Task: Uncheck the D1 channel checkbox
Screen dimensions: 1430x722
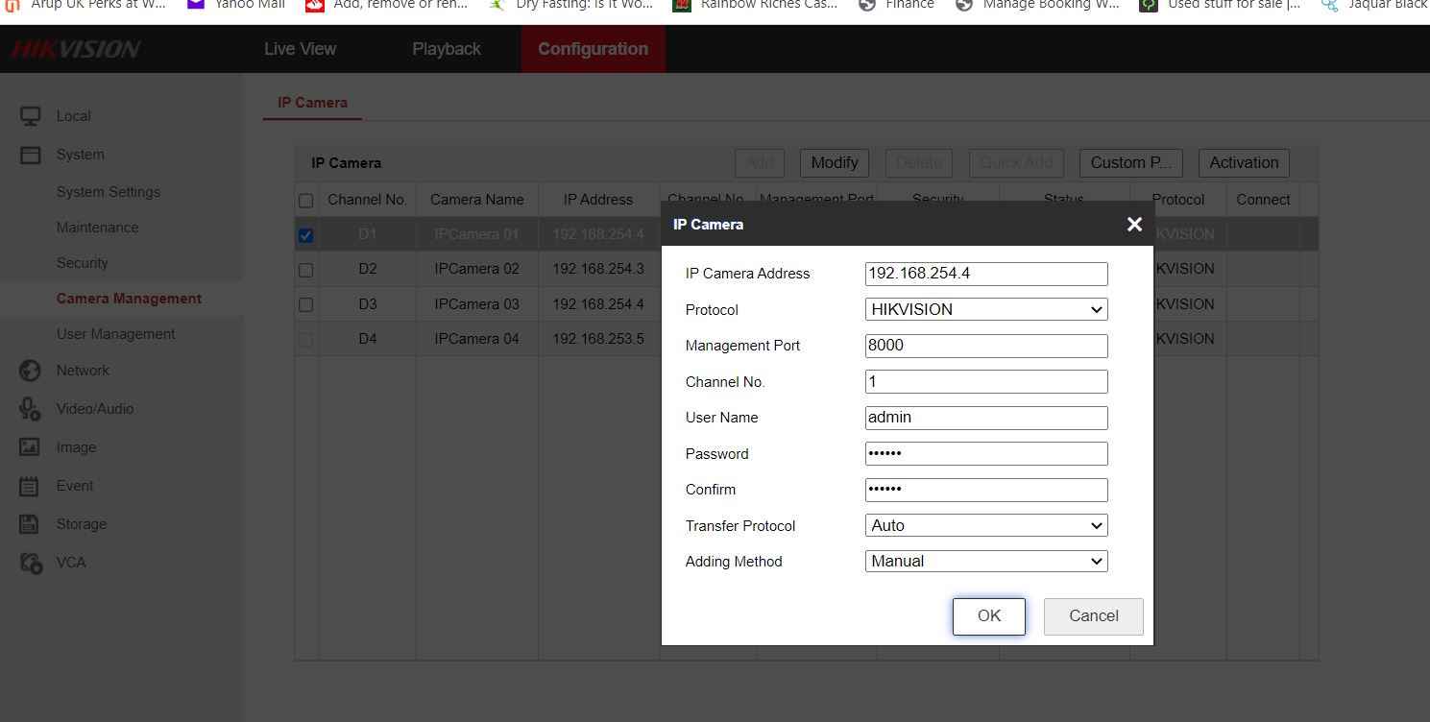Action: [x=305, y=235]
